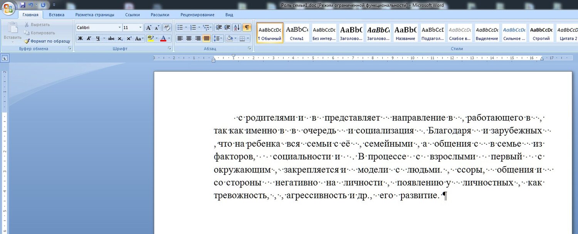Toggle strikethrough (abc) formatting

pos(111,38)
